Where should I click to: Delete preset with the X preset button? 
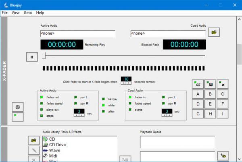[222, 84]
